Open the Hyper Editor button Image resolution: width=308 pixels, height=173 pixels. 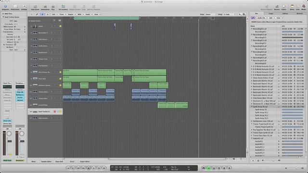[85, 161]
